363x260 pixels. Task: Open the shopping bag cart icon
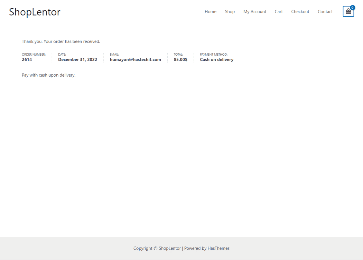pyautogui.click(x=348, y=12)
